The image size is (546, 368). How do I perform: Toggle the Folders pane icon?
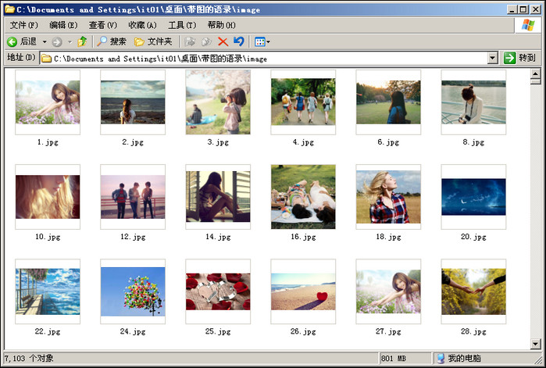[x=139, y=42]
